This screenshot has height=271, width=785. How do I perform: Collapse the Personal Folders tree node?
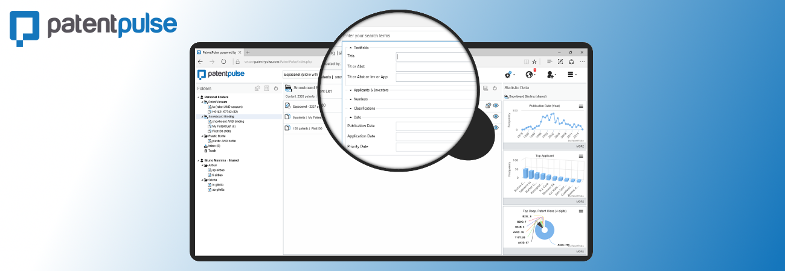click(199, 97)
